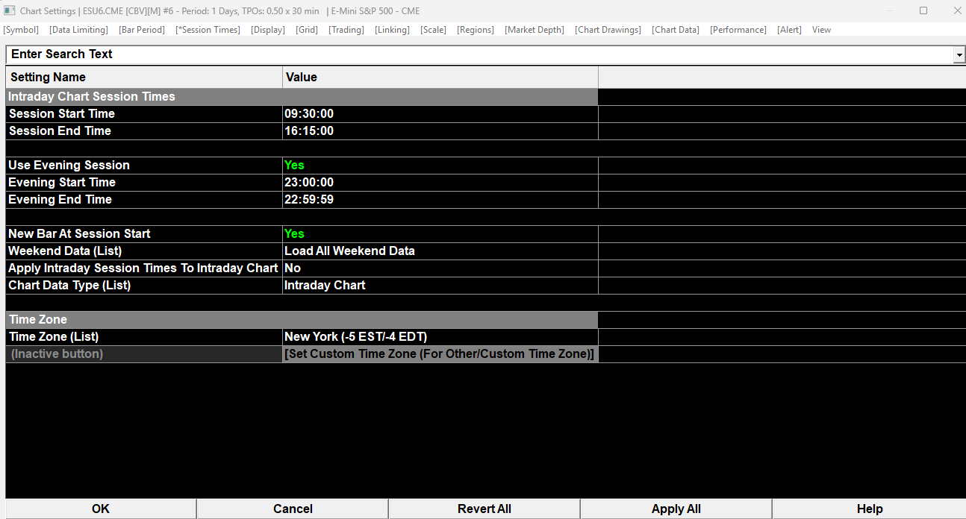This screenshot has width=966, height=519.
Task: Toggle the Use Evening Session value
Action: coord(440,166)
